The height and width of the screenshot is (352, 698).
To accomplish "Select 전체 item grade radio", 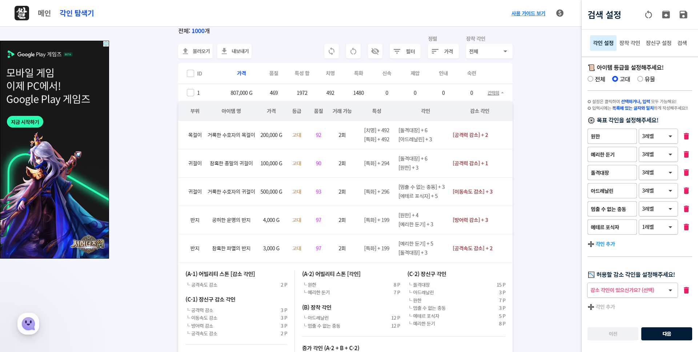I will pos(591,79).
